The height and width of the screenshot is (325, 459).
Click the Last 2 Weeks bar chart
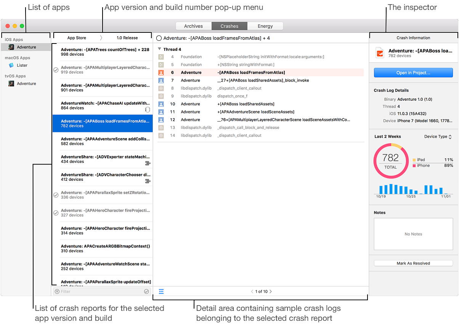413,190
